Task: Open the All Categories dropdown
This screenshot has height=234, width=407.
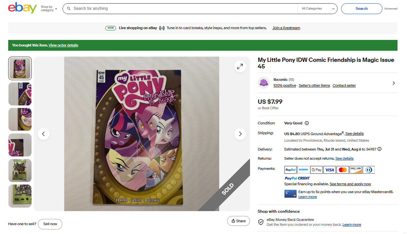Action: [317, 9]
